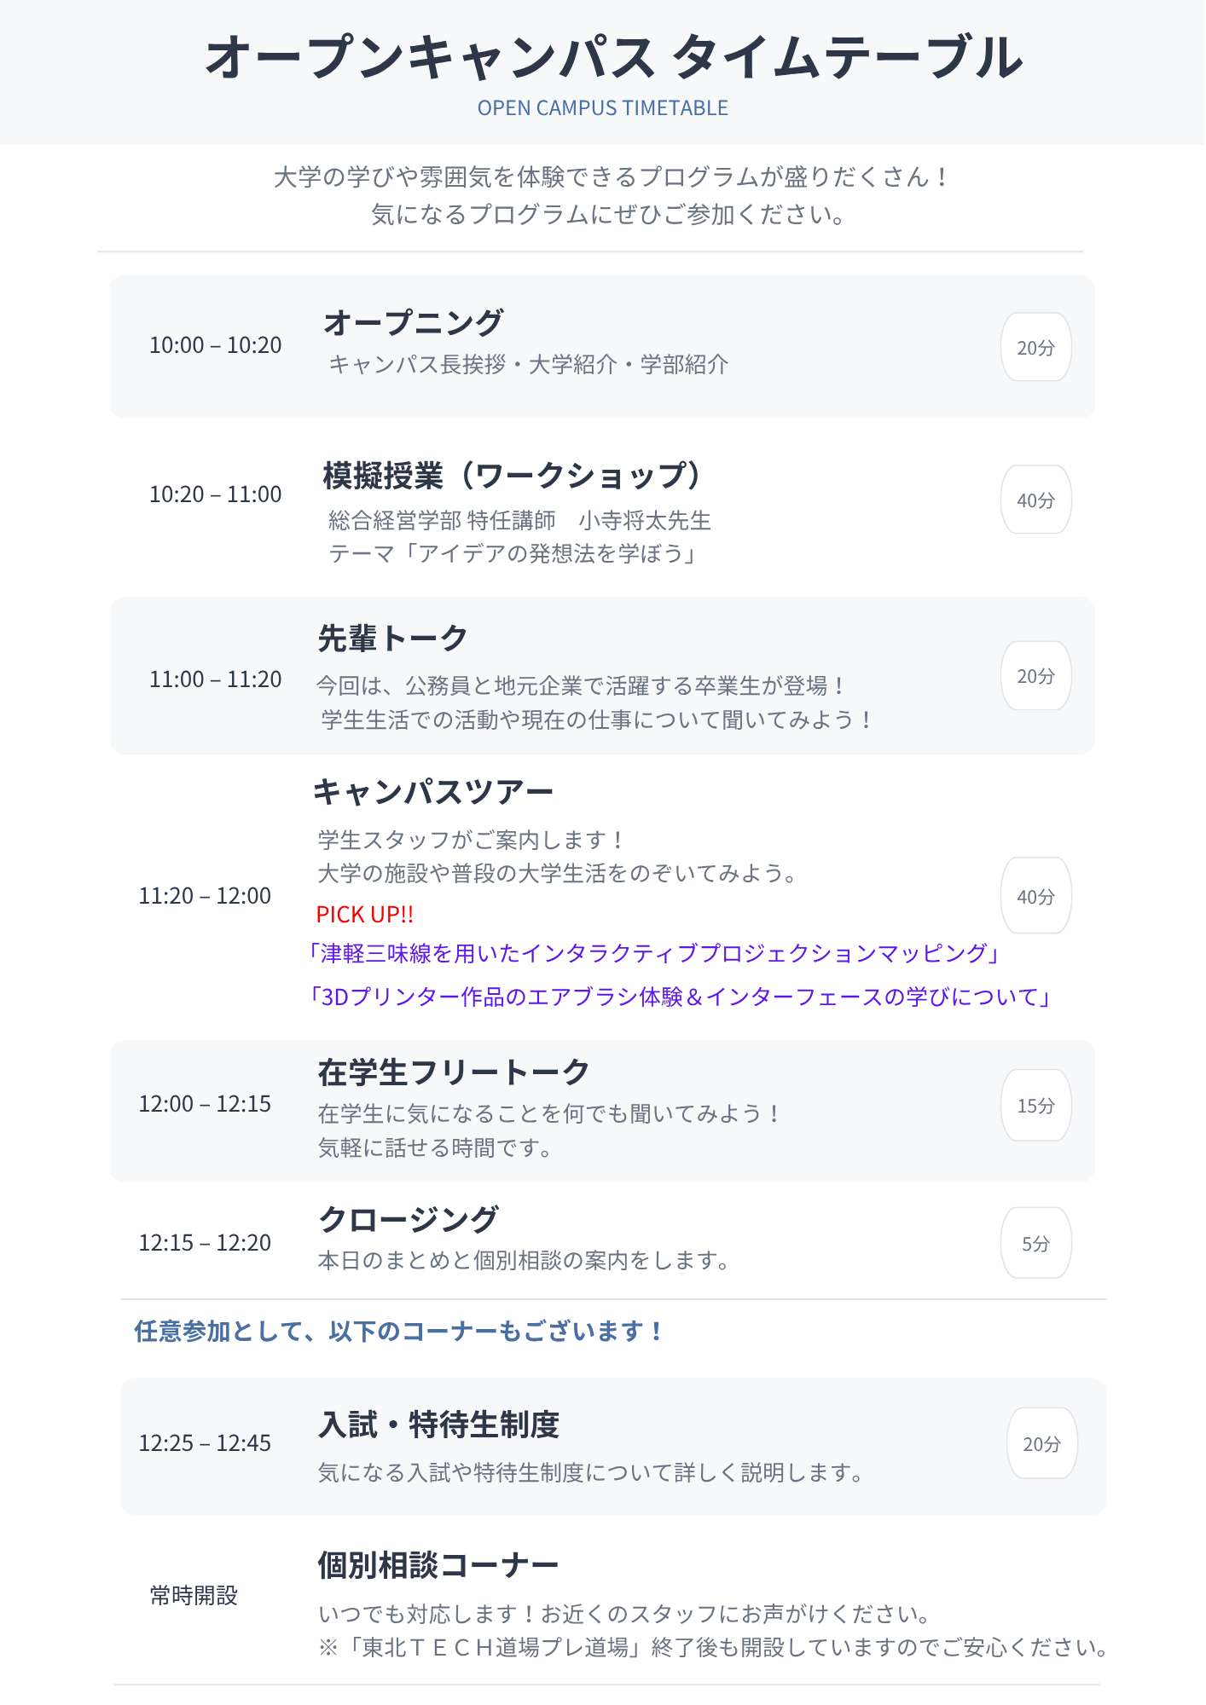
Task: Click the OPEN CAMPUS TIMETABLE subtitle
Action: (603, 108)
